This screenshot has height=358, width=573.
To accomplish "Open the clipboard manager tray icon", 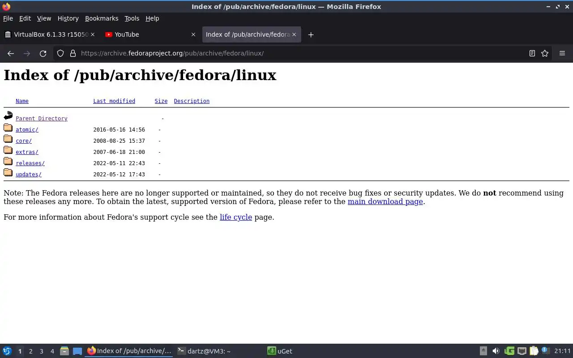I will [534, 351].
